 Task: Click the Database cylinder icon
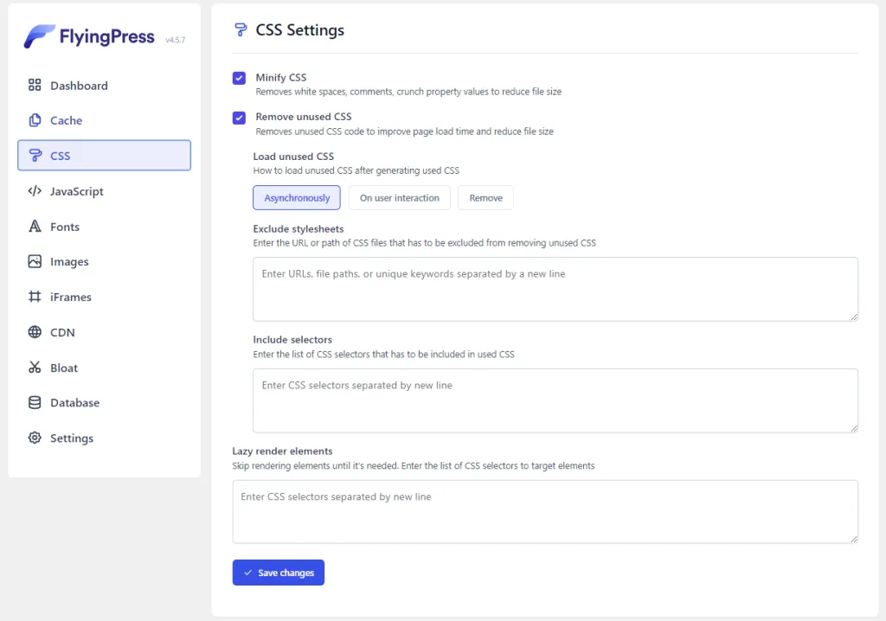pyautogui.click(x=35, y=402)
